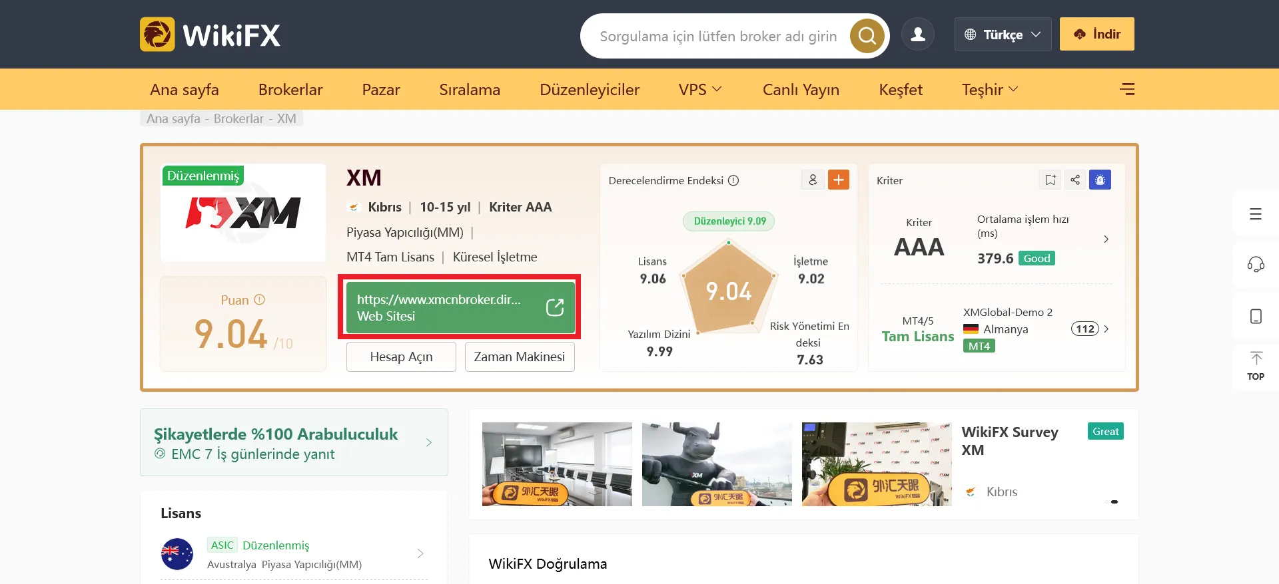Image resolution: width=1279 pixels, height=584 pixels.
Task: Open the Pazar menu item
Action: [381, 89]
